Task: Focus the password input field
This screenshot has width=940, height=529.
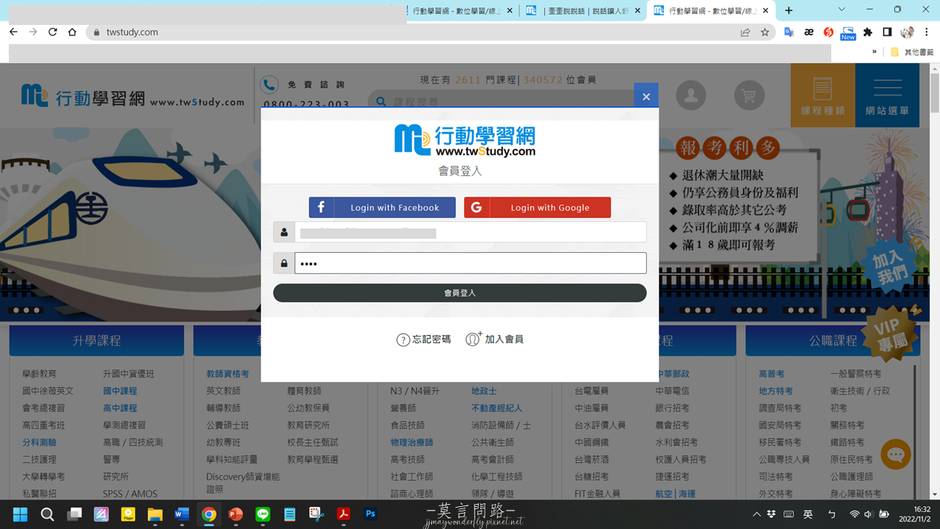Action: (x=470, y=263)
